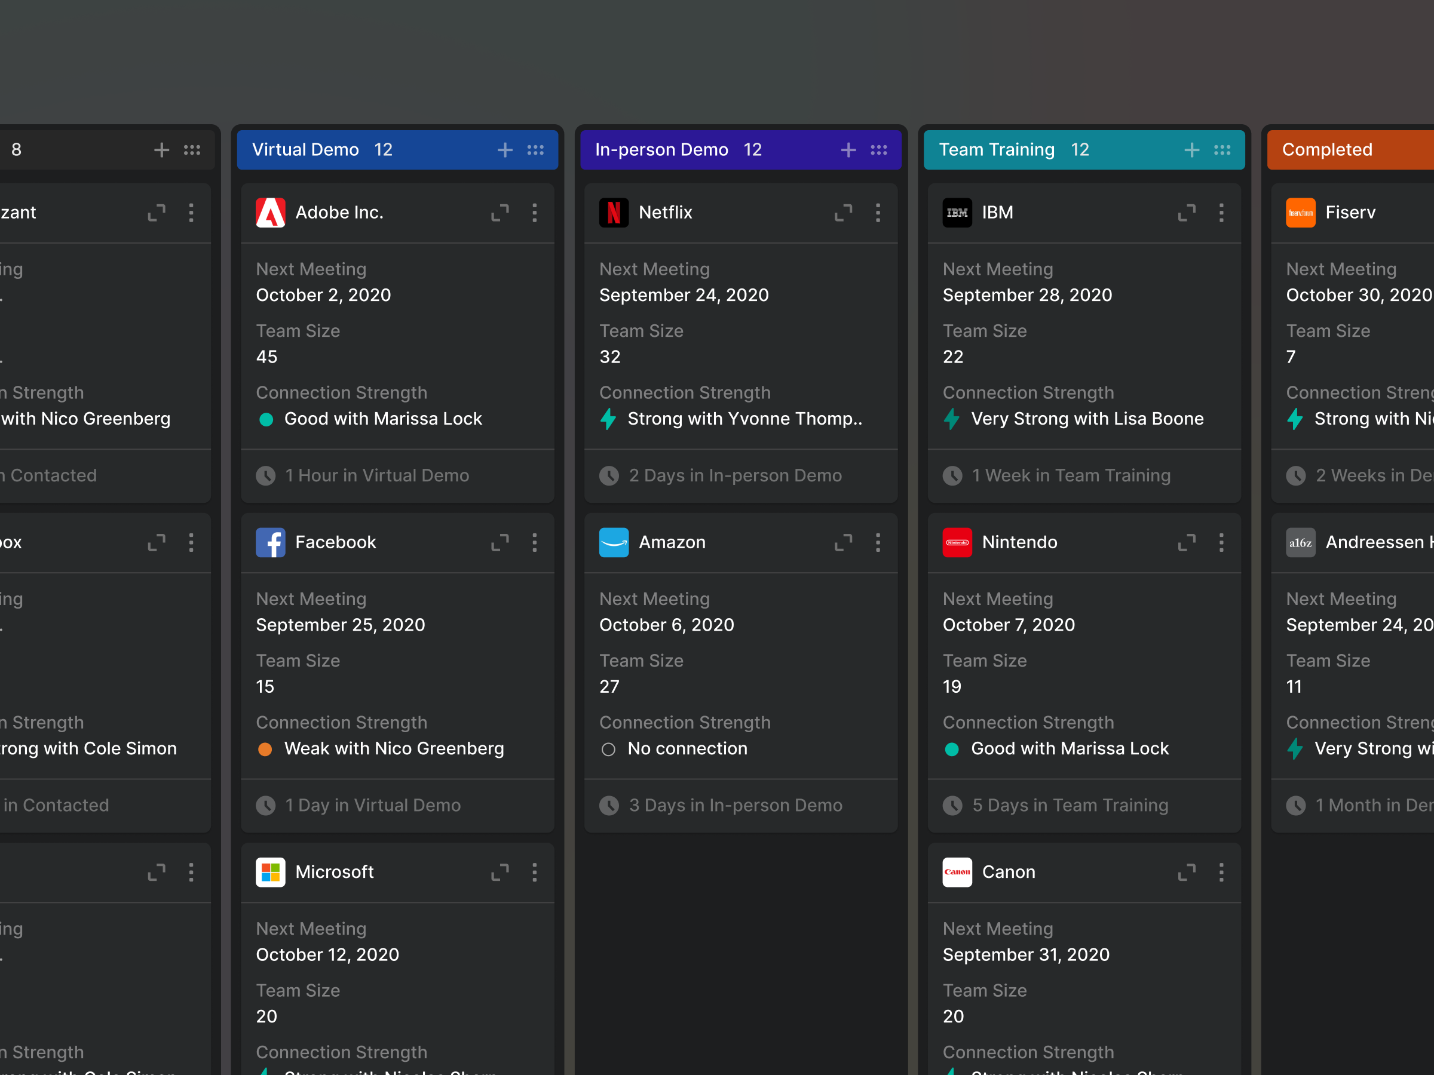Add a card to In-person Demo column
The height and width of the screenshot is (1075, 1434).
(x=848, y=150)
